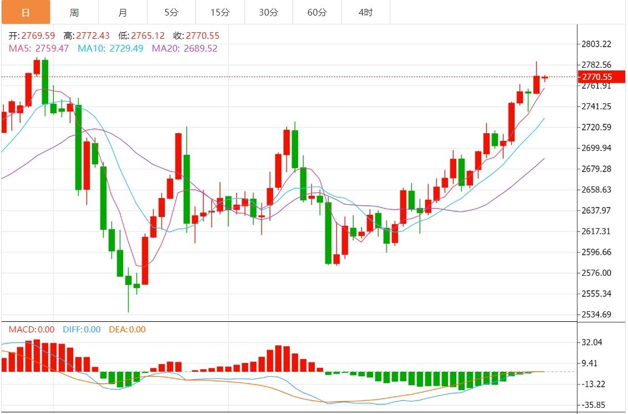This screenshot has height=414, width=628.
Task: Select the 5分 timeframe
Action: click(171, 12)
